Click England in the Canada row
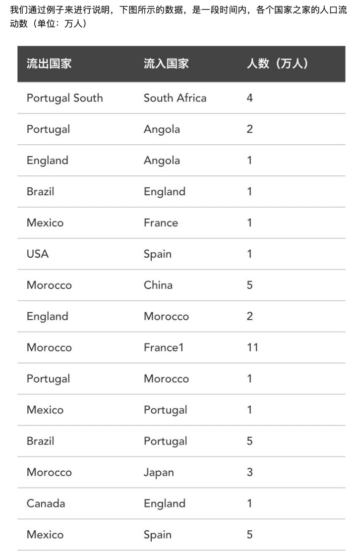 (x=165, y=504)
